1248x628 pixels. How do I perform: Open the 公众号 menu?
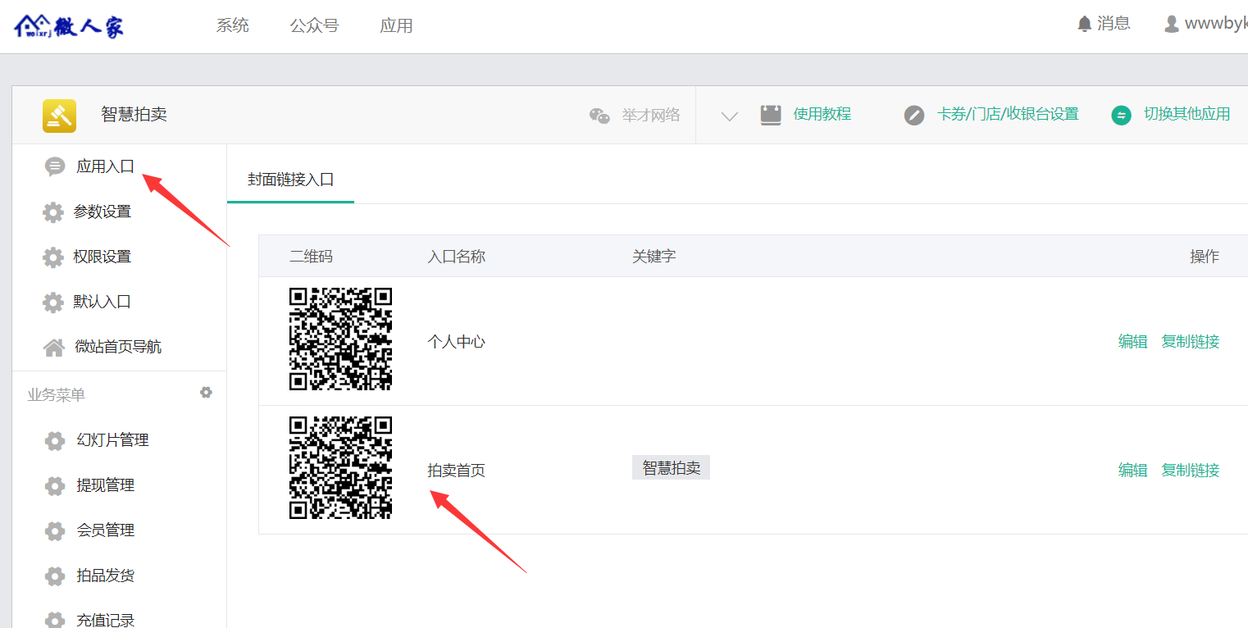click(314, 25)
